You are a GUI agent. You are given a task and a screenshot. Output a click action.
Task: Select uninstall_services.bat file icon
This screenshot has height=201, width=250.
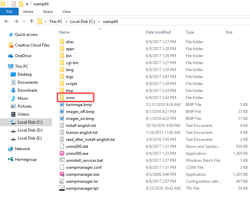pos(62,160)
